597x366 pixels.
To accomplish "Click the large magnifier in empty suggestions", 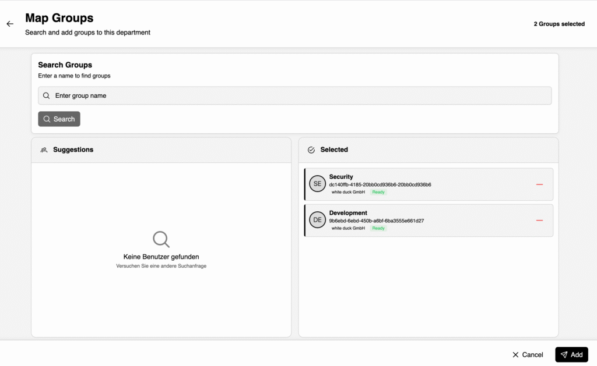I will click(x=161, y=239).
